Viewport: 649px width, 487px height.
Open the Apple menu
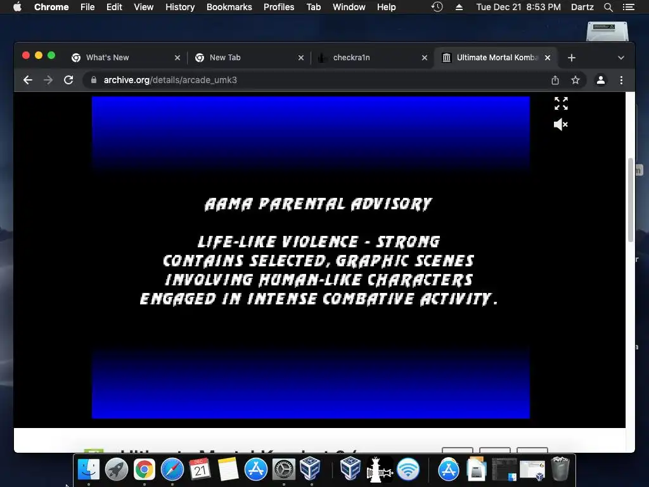pyautogui.click(x=17, y=7)
